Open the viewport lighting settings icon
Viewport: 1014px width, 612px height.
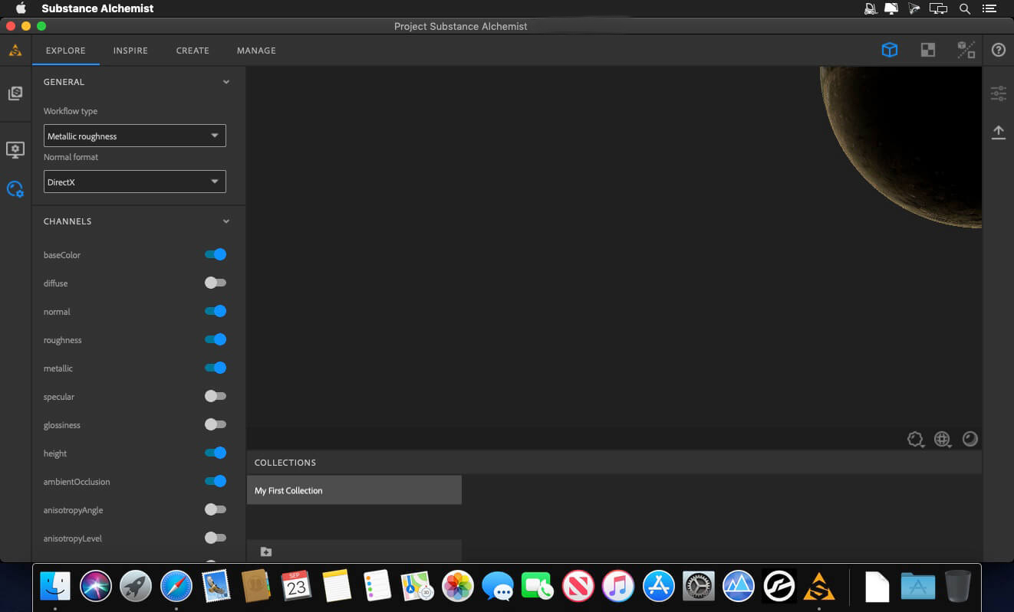915,439
